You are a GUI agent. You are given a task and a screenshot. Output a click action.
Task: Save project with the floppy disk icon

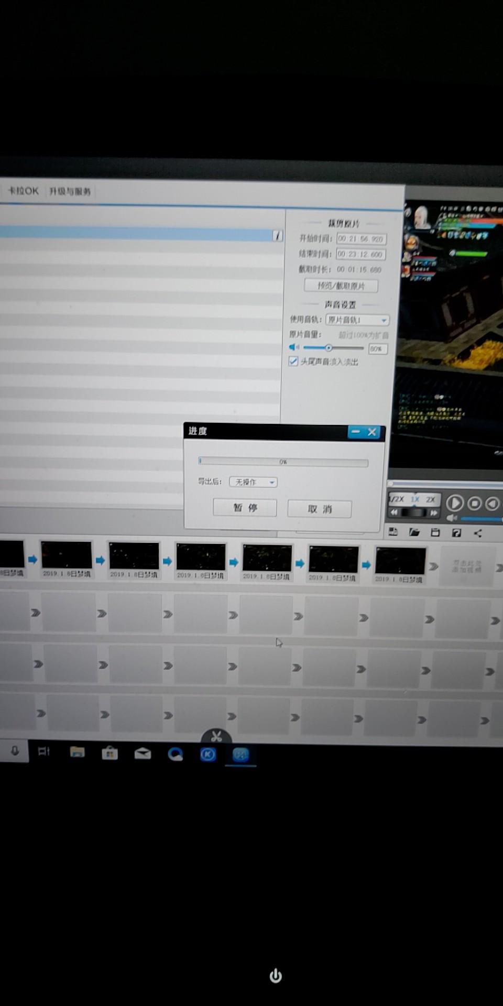click(435, 533)
